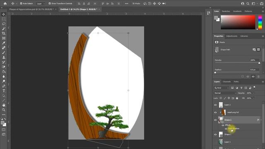
Task: Open the Normal blend mode dropdown
Action: (225, 93)
